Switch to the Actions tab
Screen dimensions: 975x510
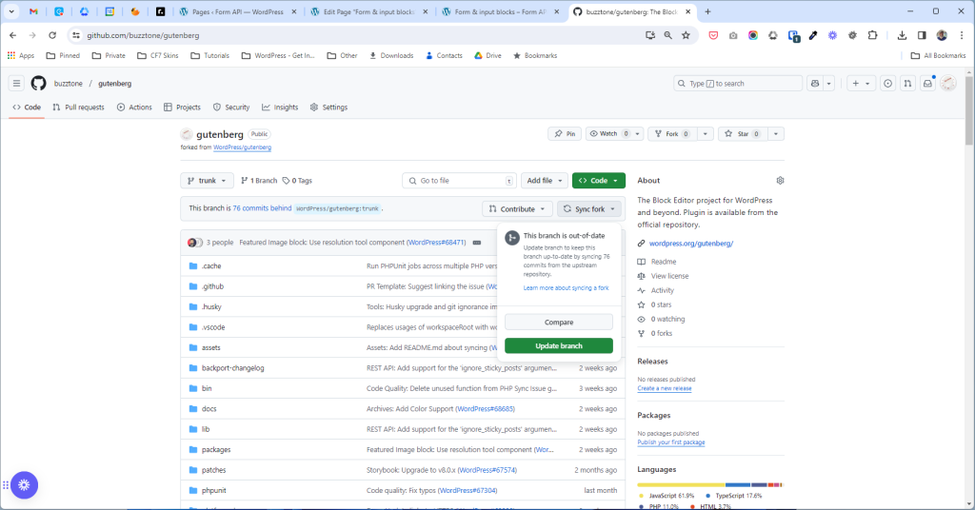tap(134, 108)
